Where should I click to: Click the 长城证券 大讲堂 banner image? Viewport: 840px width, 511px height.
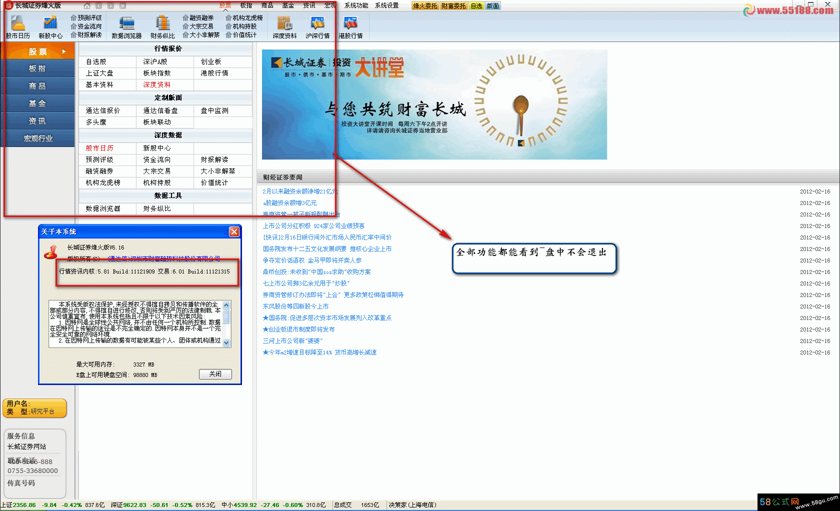434,104
